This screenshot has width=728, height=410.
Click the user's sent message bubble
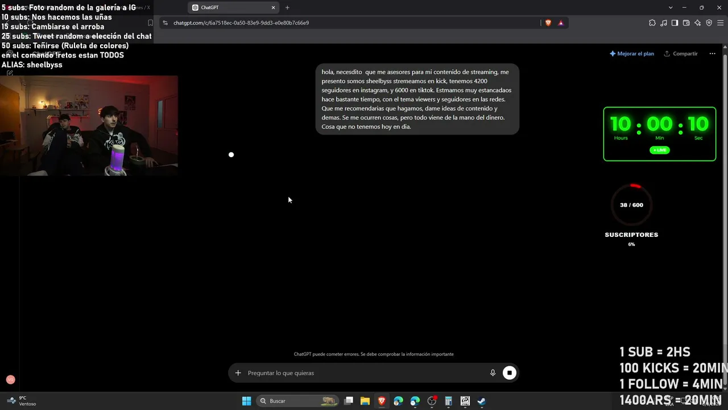417,99
